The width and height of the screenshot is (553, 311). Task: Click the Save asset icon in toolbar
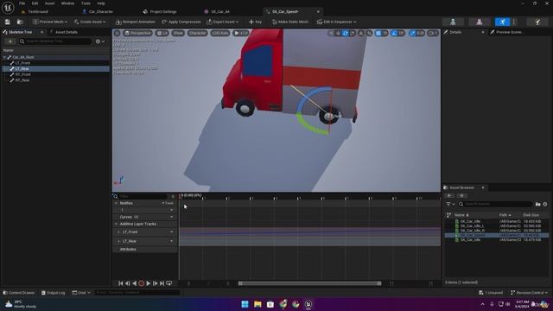point(8,22)
